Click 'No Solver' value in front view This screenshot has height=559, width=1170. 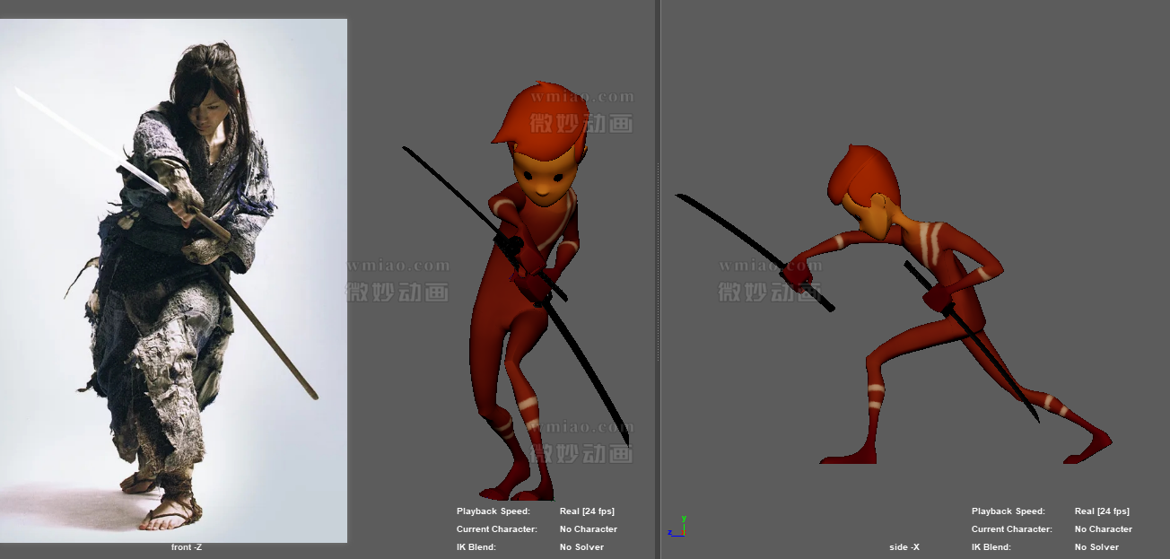pos(581,547)
